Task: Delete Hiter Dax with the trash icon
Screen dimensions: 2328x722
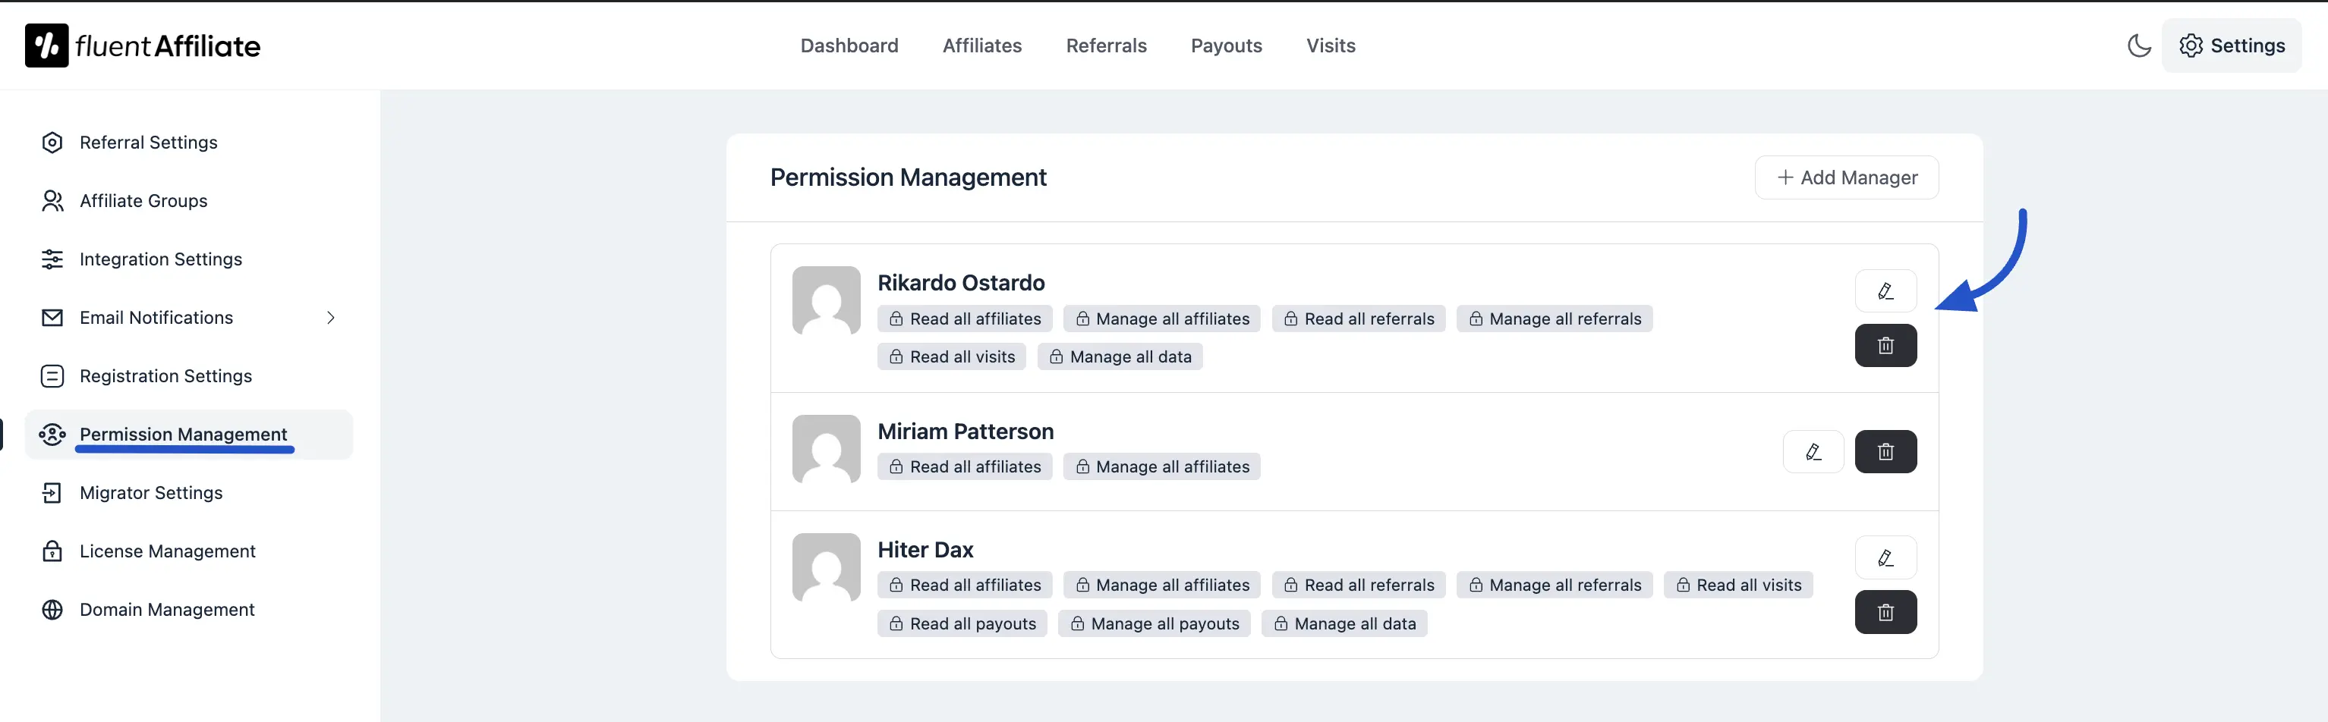Action: click(1885, 611)
